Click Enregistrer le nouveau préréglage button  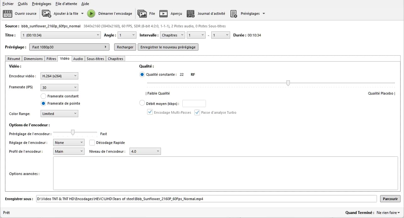(x=168, y=47)
